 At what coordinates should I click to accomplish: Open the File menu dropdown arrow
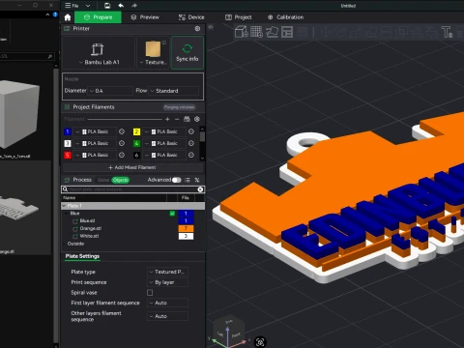click(x=88, y=6)
